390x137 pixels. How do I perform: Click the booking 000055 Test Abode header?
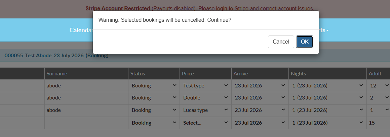(56, 56)
